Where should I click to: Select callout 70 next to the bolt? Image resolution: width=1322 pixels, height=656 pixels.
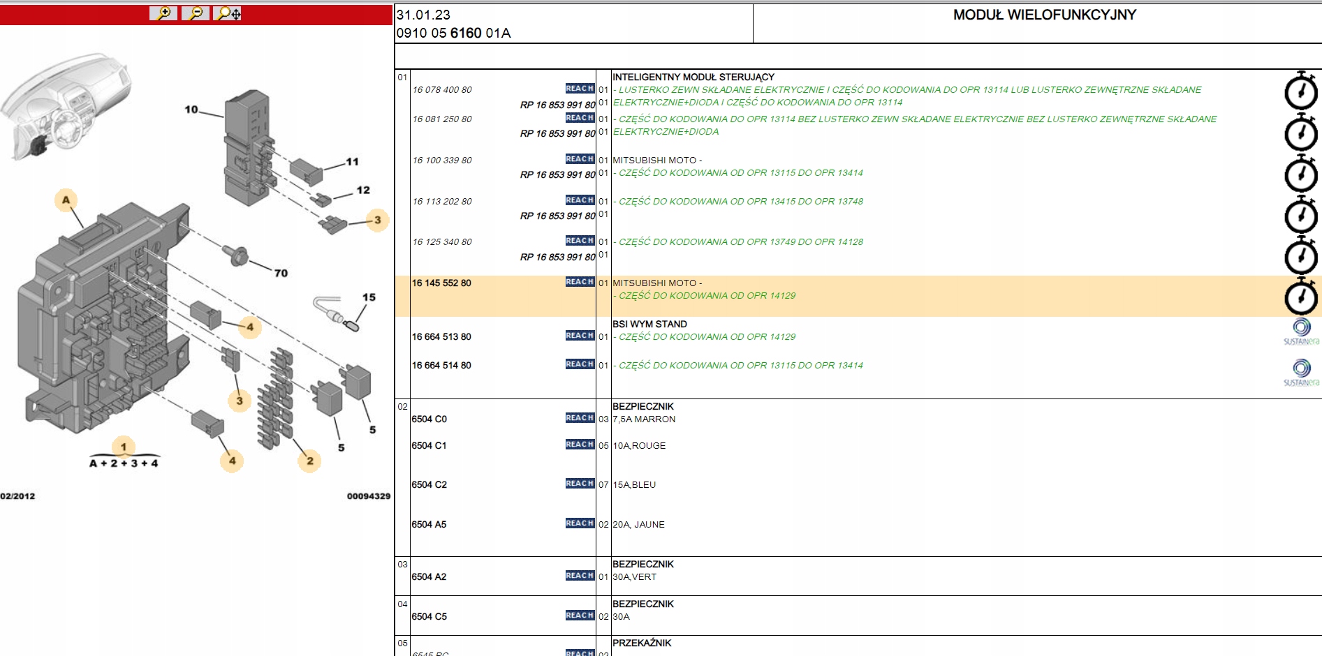tap(281, 273)
